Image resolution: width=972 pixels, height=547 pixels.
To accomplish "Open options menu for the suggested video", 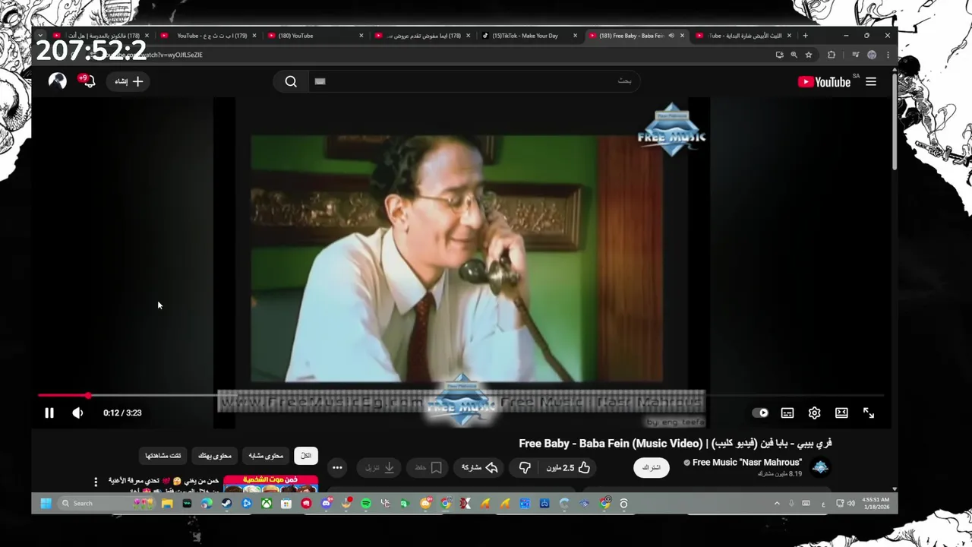I will [x=96, y=482].
